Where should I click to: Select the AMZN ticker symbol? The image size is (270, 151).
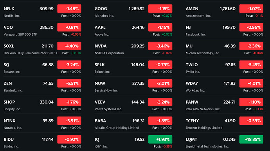[192, 9]
